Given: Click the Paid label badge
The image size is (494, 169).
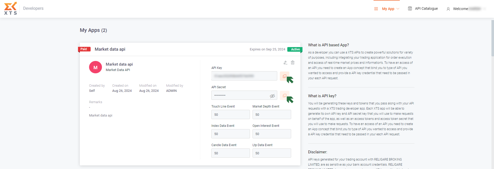Looking at the screenshot, I should (x=84, y=49).
